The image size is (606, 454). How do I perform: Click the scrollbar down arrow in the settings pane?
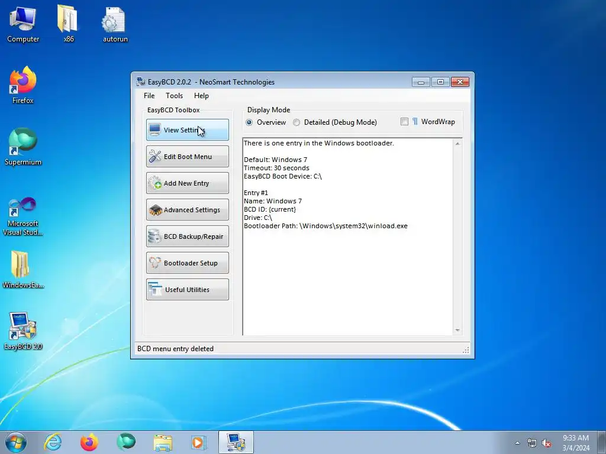[x=457, y=330]
